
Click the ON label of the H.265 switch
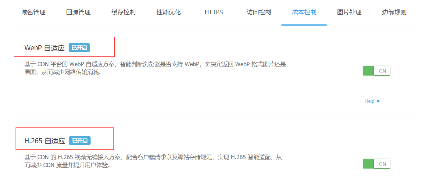click(x=382, y=164)
